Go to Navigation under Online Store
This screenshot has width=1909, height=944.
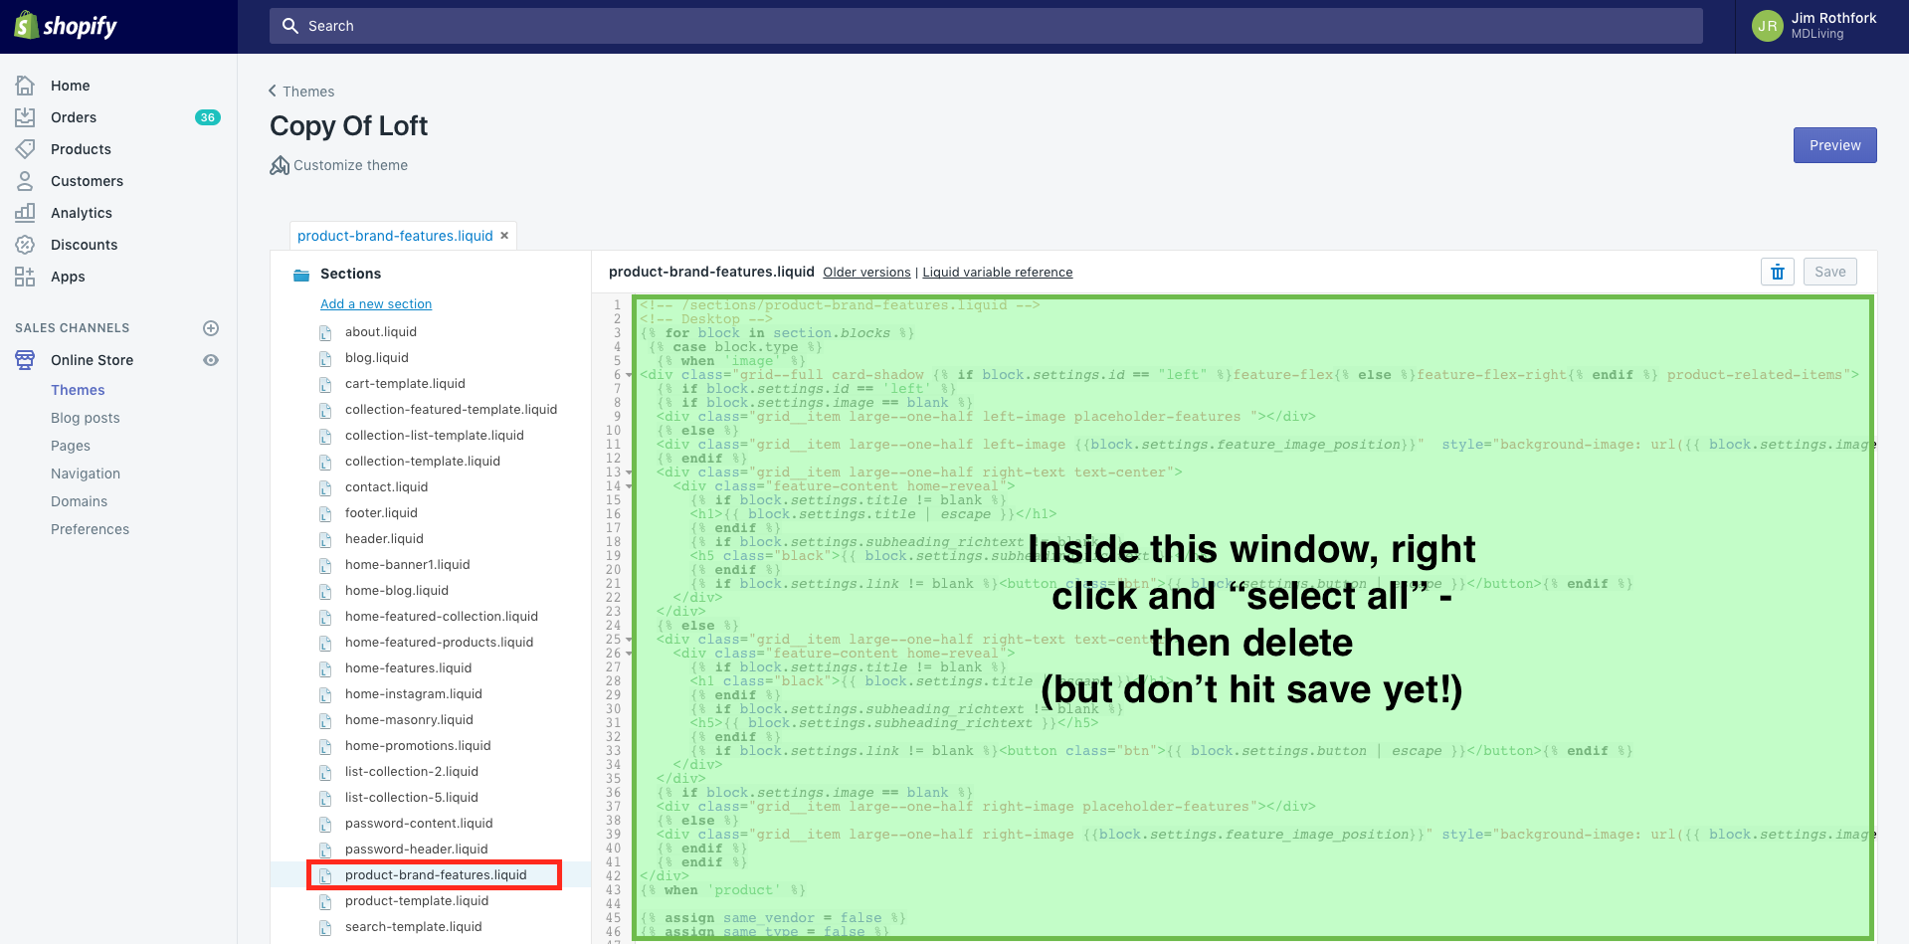(x=86, y=473)
